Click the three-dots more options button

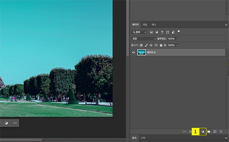(x=15, y=123)
